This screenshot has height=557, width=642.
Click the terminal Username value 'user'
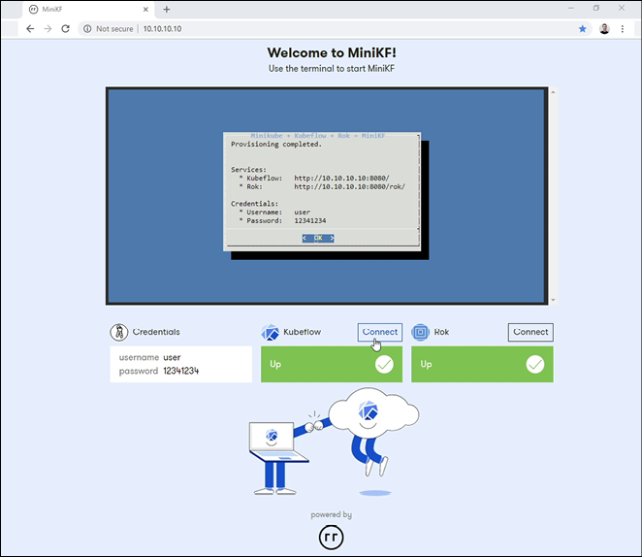pos(303,213)
